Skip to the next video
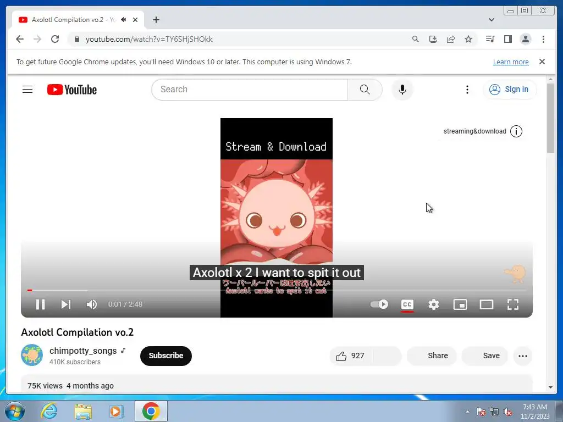This screenshot has height=422, width=563. pyautogui.click(x=66, y=304)
